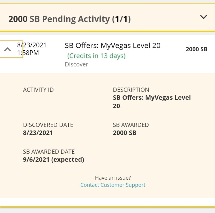Click the Have an issue? text

[x=113, y=178]
